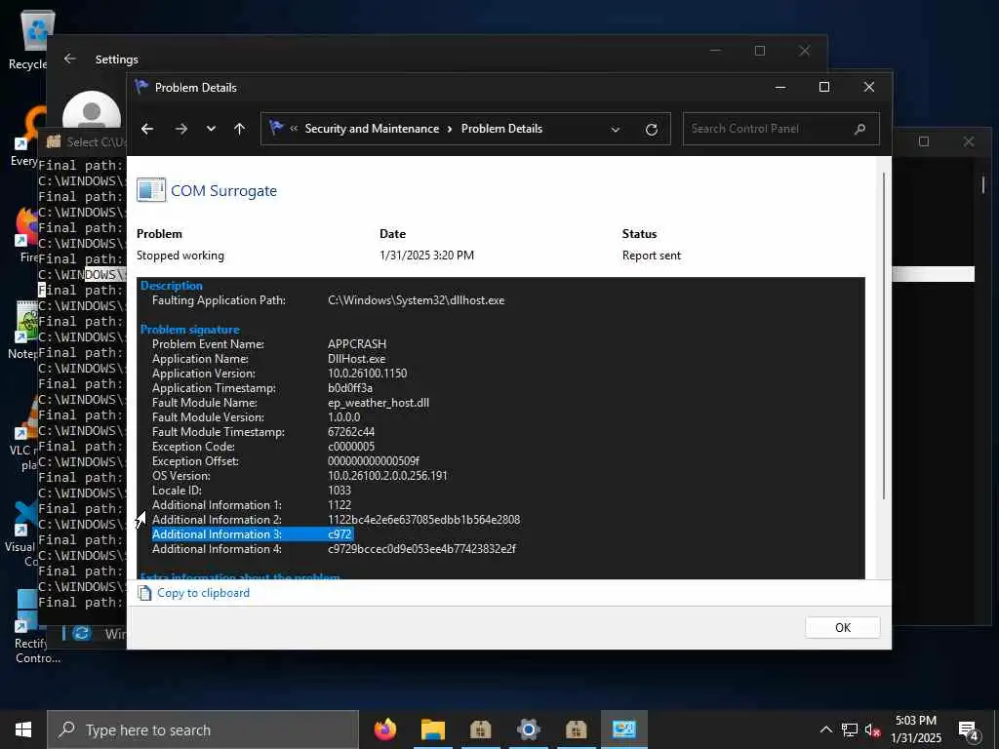Image resolution: width=999 pixels, height=749 pixels.
Task: Click the date 1/31/2025 3:20 PM
Action: point(426,256)
